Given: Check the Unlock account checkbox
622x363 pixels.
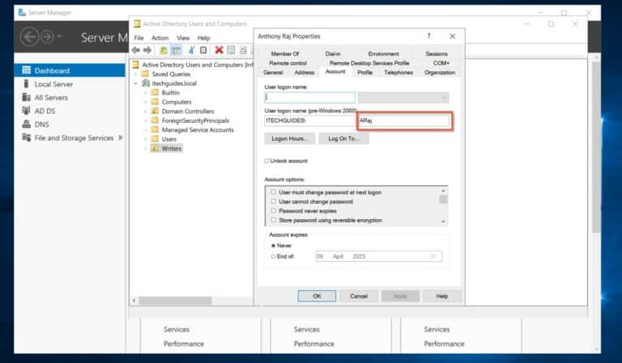Looking at the screenshot, I should pyautogui.click(x=266, y=161).
